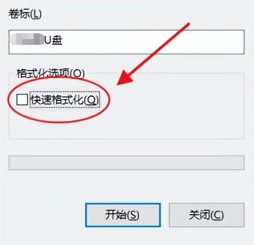Click the red arrow head annotation
The height and width of the screenshot is (245, 254).
125,78
